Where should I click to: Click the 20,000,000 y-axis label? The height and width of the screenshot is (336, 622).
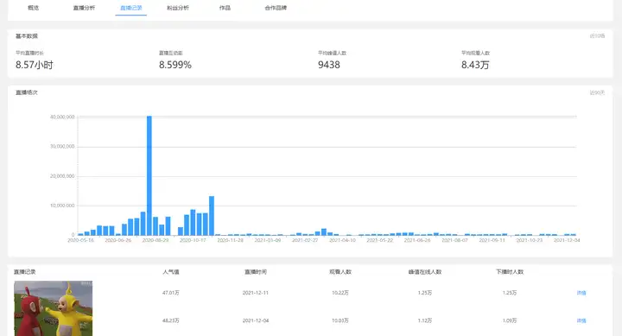62,176
